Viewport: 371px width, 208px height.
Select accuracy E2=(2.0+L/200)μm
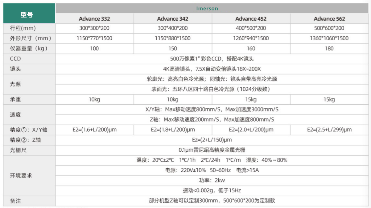point(251,130)
